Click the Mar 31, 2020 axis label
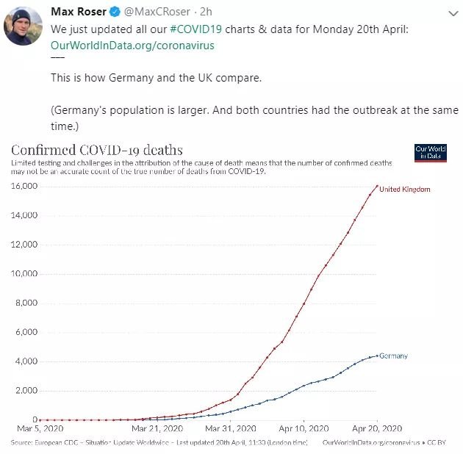 pyautogui.click(x=231, y=428)
